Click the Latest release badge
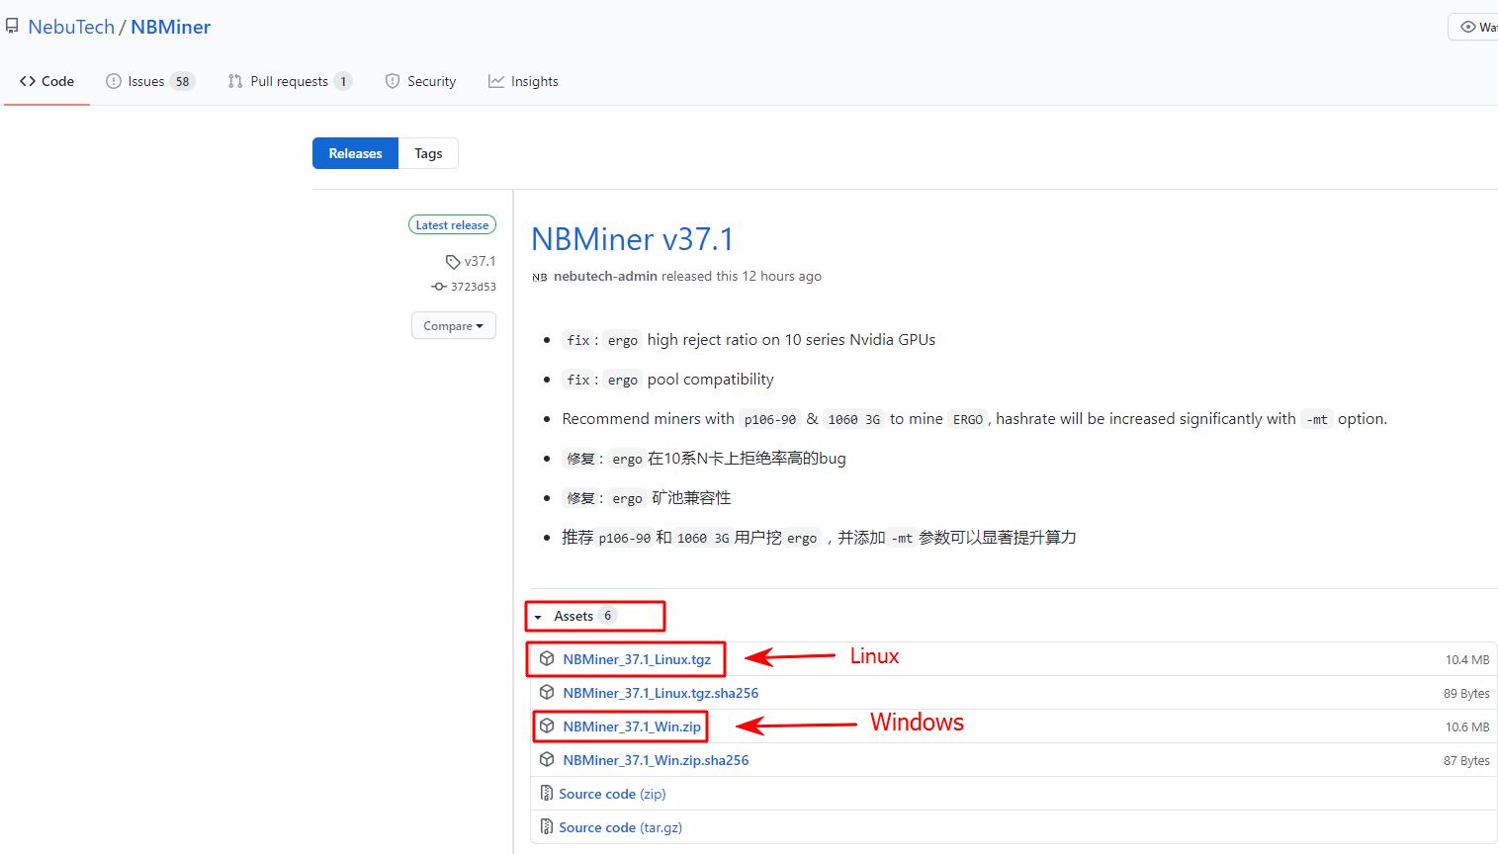Screen dimensions: 1498x854 point(452,225)
